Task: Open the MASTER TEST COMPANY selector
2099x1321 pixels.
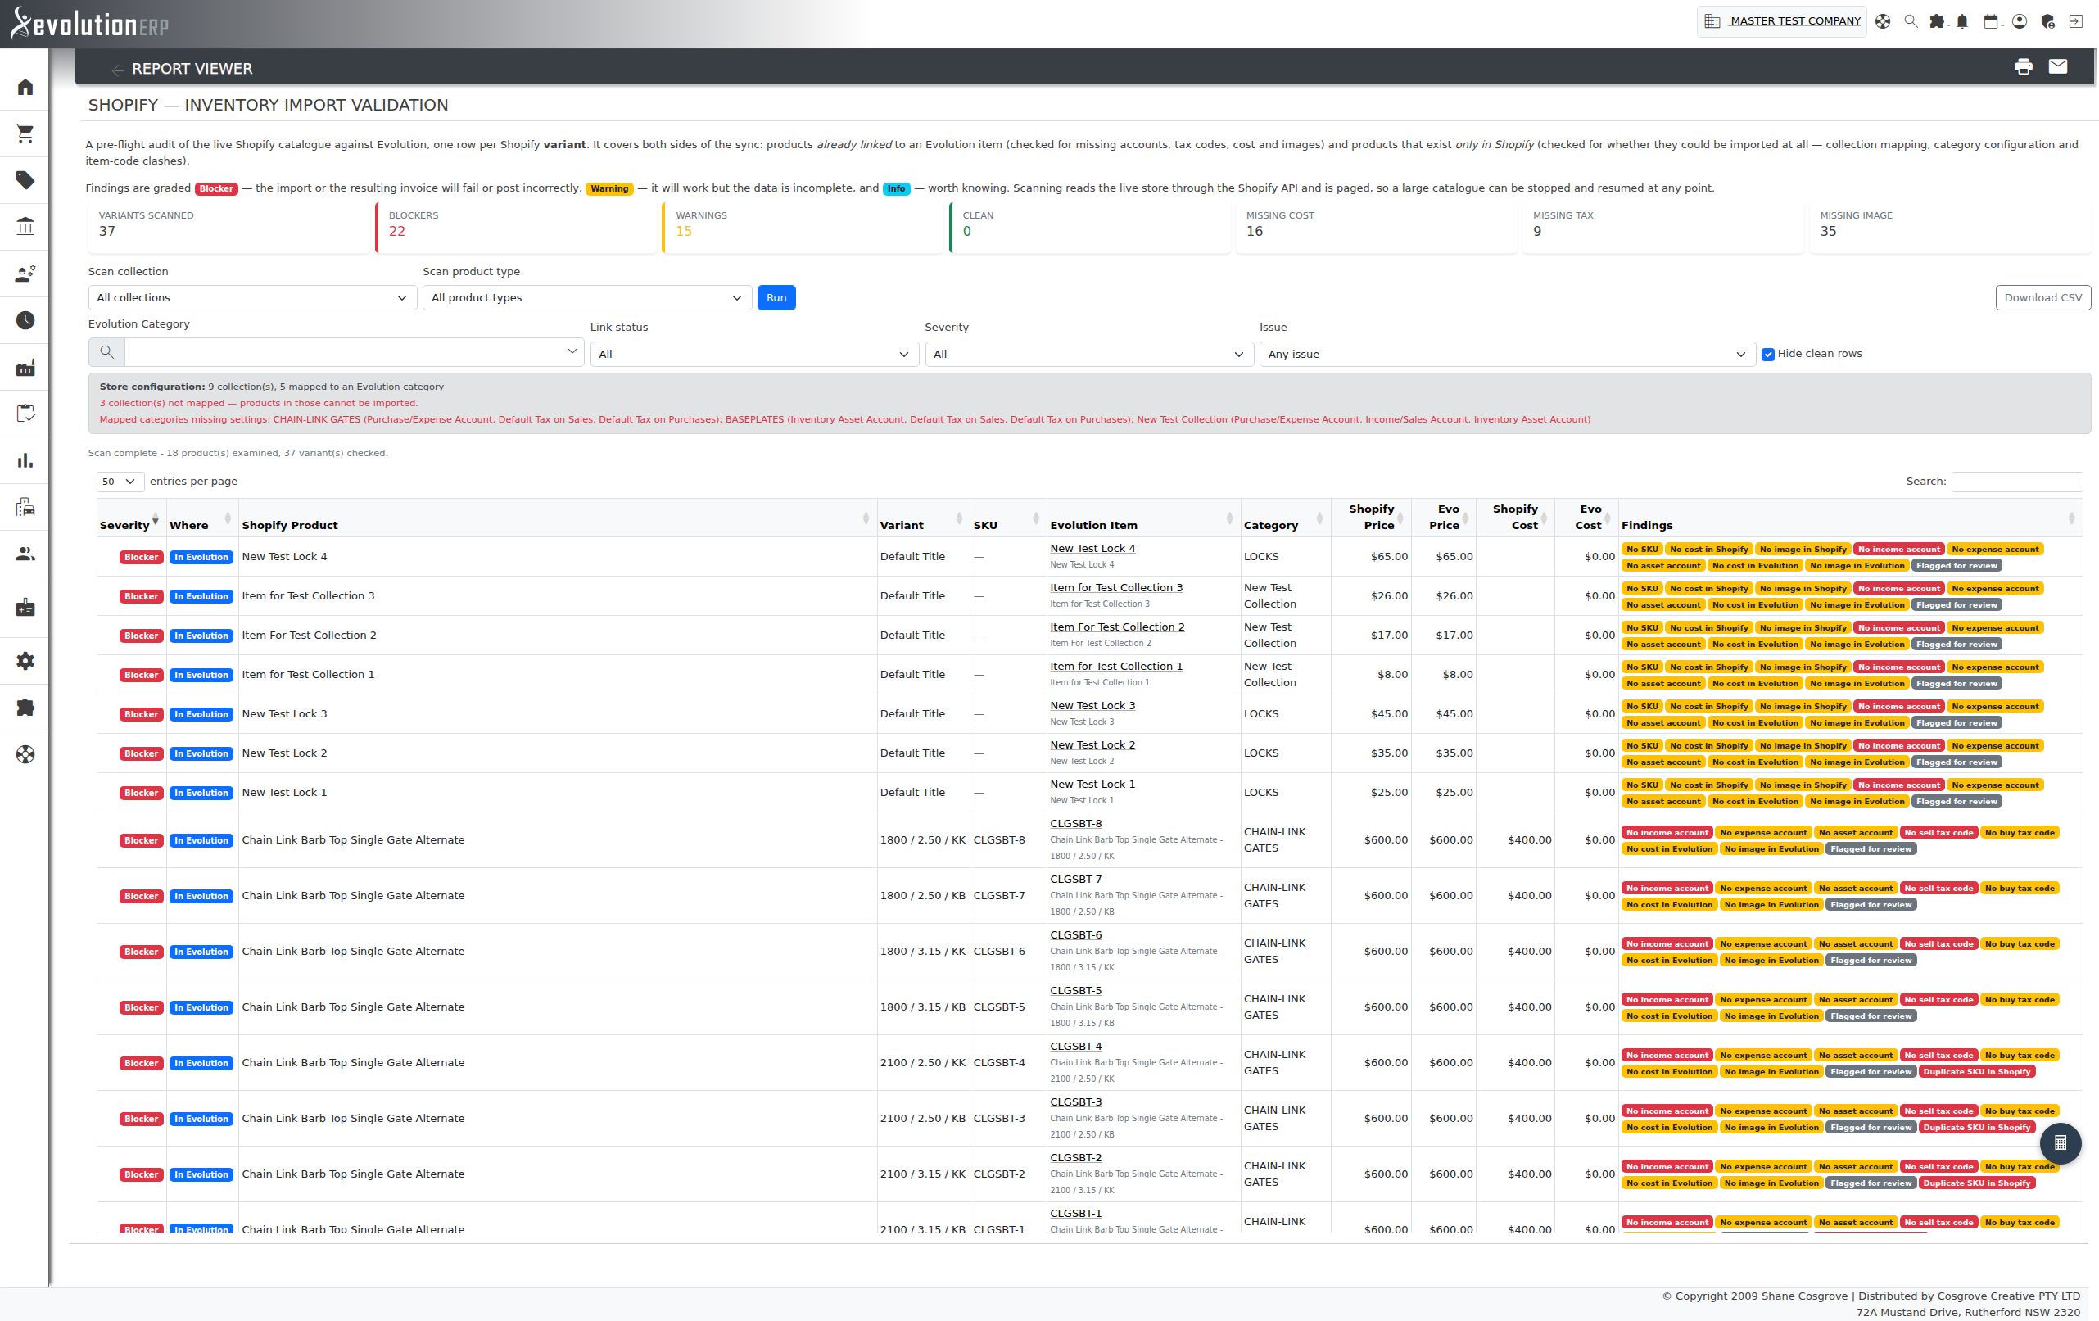Action: click(1783, 21)
